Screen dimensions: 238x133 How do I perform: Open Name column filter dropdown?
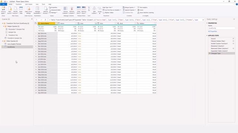pos(76,23)
